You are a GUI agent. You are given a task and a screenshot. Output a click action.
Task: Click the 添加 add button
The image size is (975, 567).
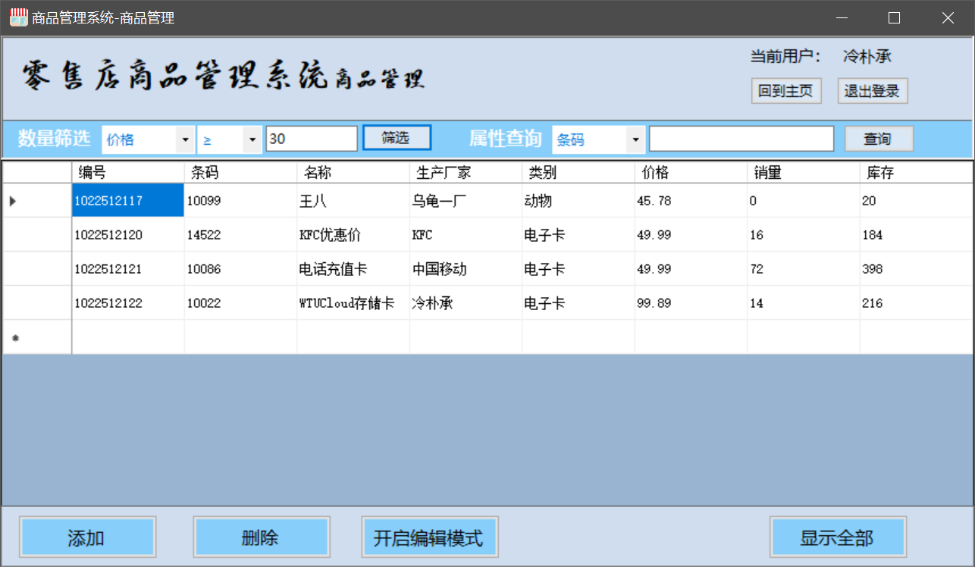coord(87,537)
